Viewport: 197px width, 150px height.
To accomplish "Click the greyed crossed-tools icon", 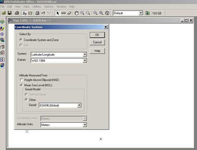I will click(x=49, y=13).
